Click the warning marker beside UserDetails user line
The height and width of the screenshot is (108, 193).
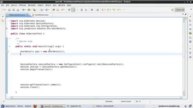pyautogui.click(x=7, y=52)
